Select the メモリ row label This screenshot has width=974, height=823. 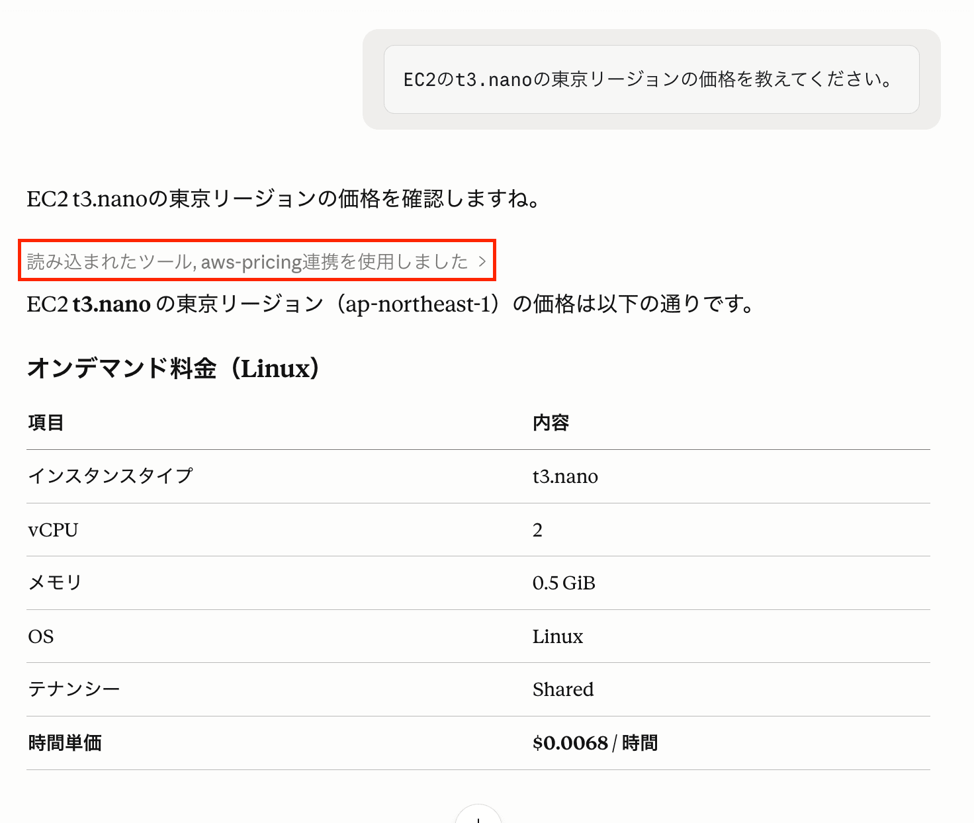(55, 583)
